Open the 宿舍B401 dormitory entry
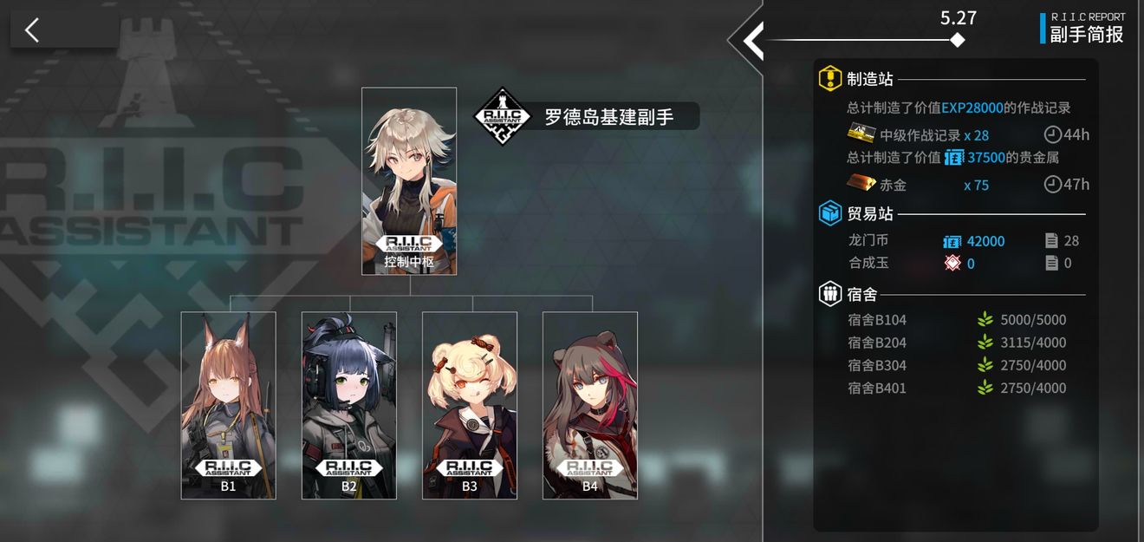Screen dimensions: 1144x542 (x=957, y=389)
